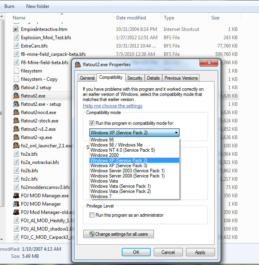259x265 pixels.
Task: Choose Windows 95 from the list
Action: click(x=134, y=140)
